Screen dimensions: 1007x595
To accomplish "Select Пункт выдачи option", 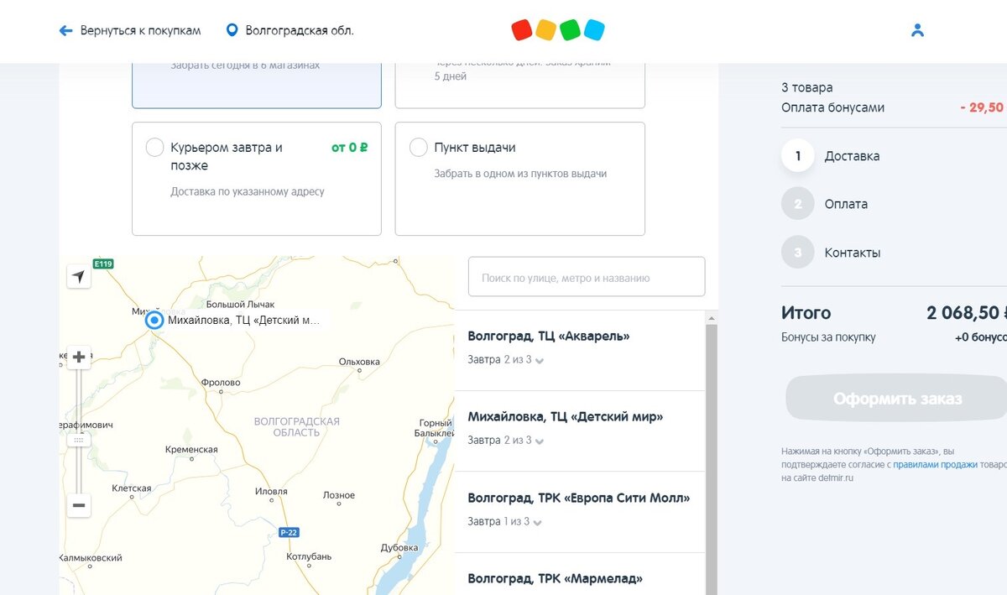I will [x=418, y=146].
